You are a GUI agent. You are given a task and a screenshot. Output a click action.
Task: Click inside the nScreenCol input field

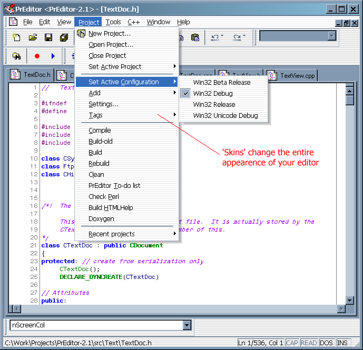(x=96, y=325)
